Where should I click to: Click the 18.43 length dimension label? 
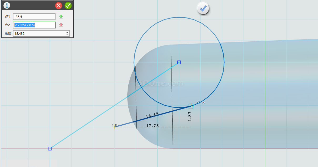tap(152, 115)
